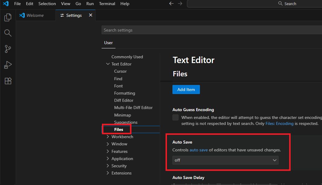The image size is (322, 185).
Task: Go forward with the right arrow
Action: point(180,4)
